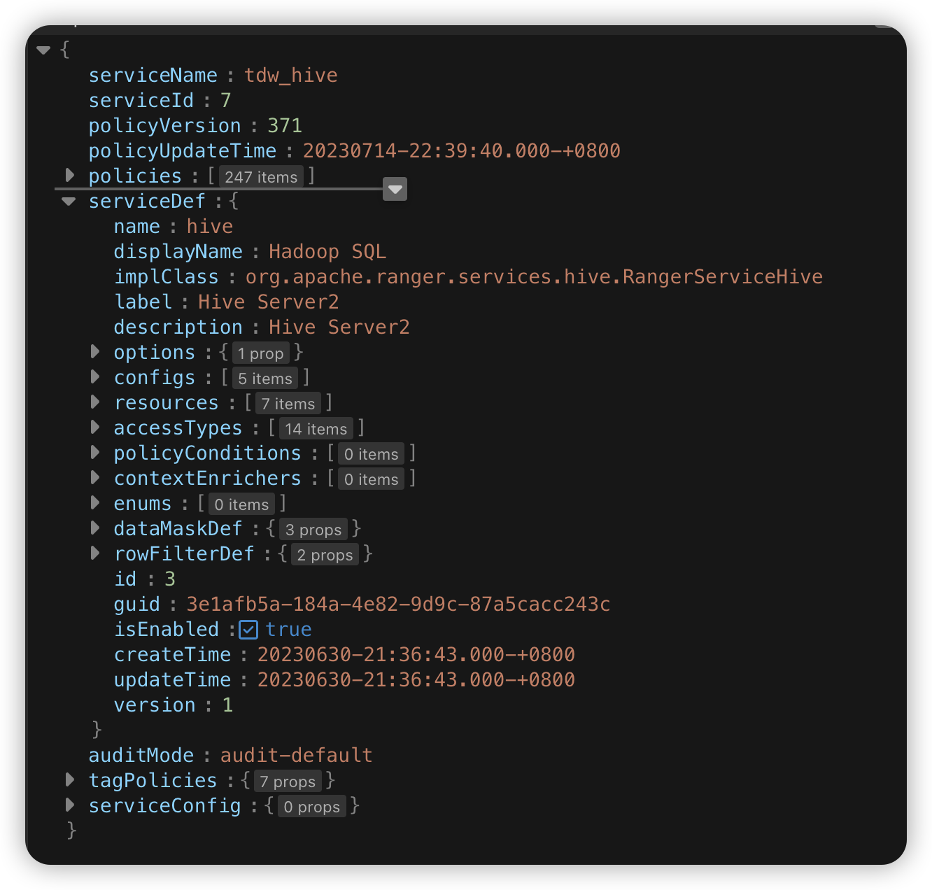Collapse the serviceDef object

[69, 202]
